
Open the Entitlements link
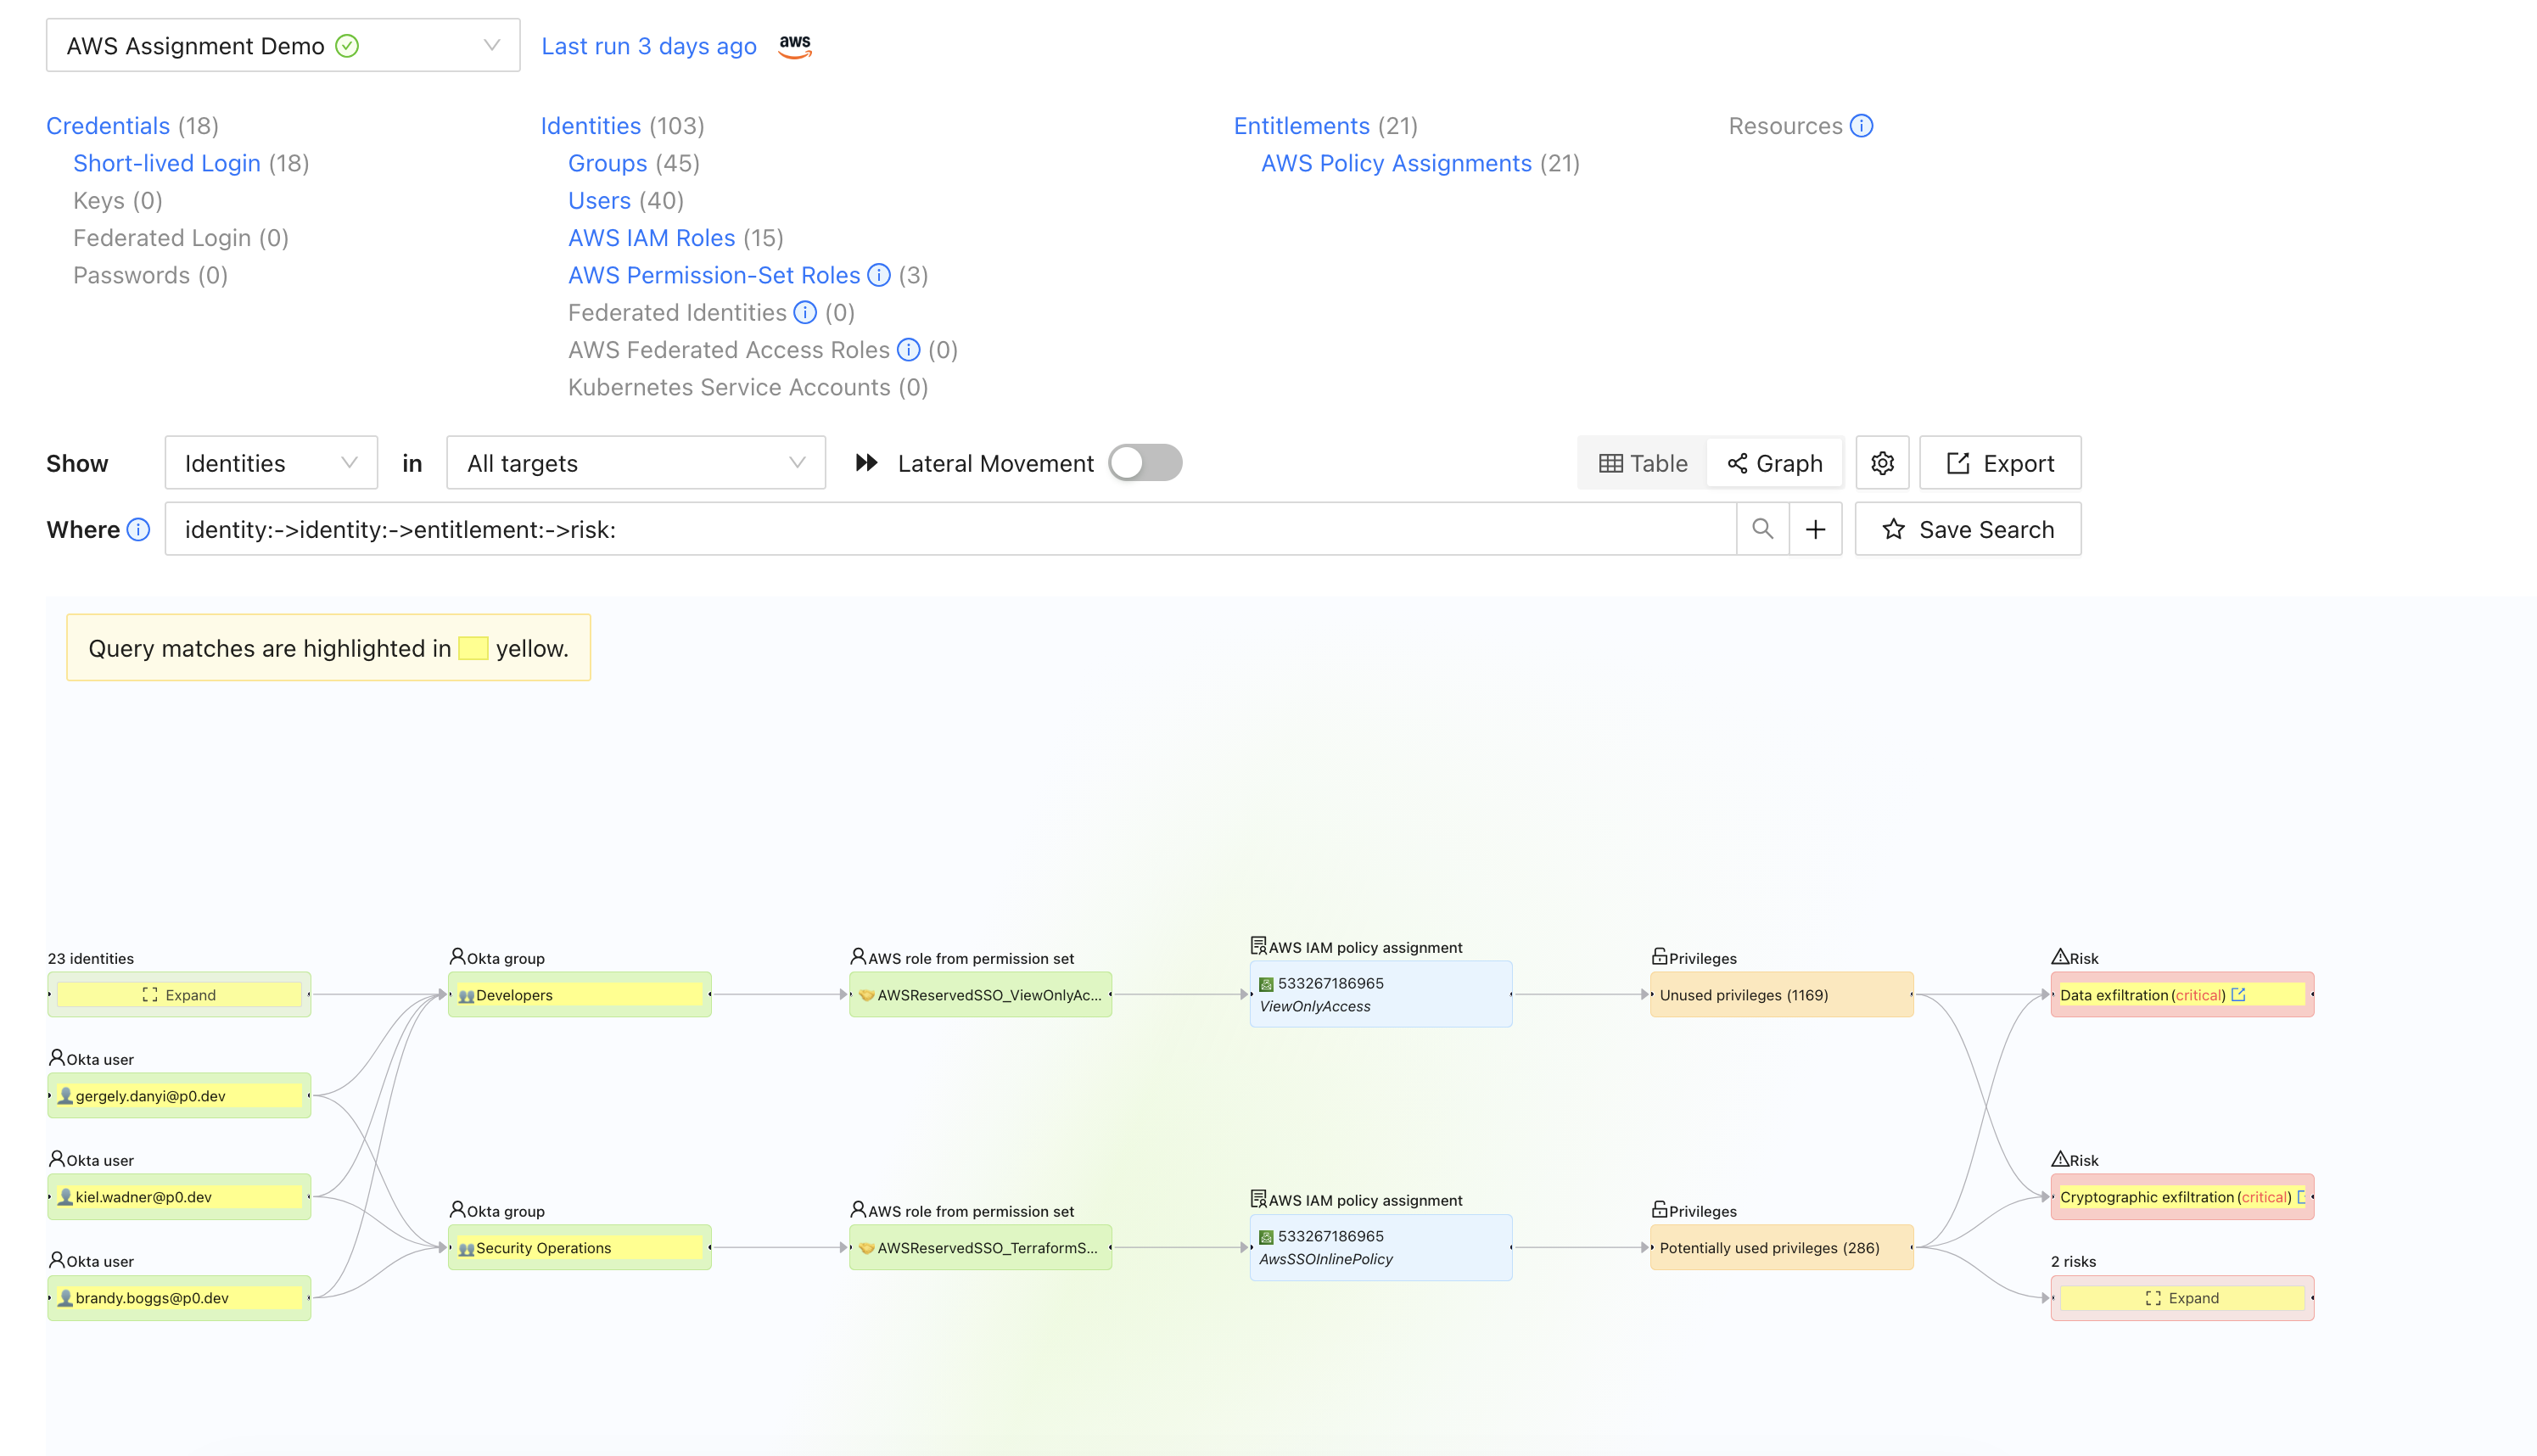[1302, 126]
